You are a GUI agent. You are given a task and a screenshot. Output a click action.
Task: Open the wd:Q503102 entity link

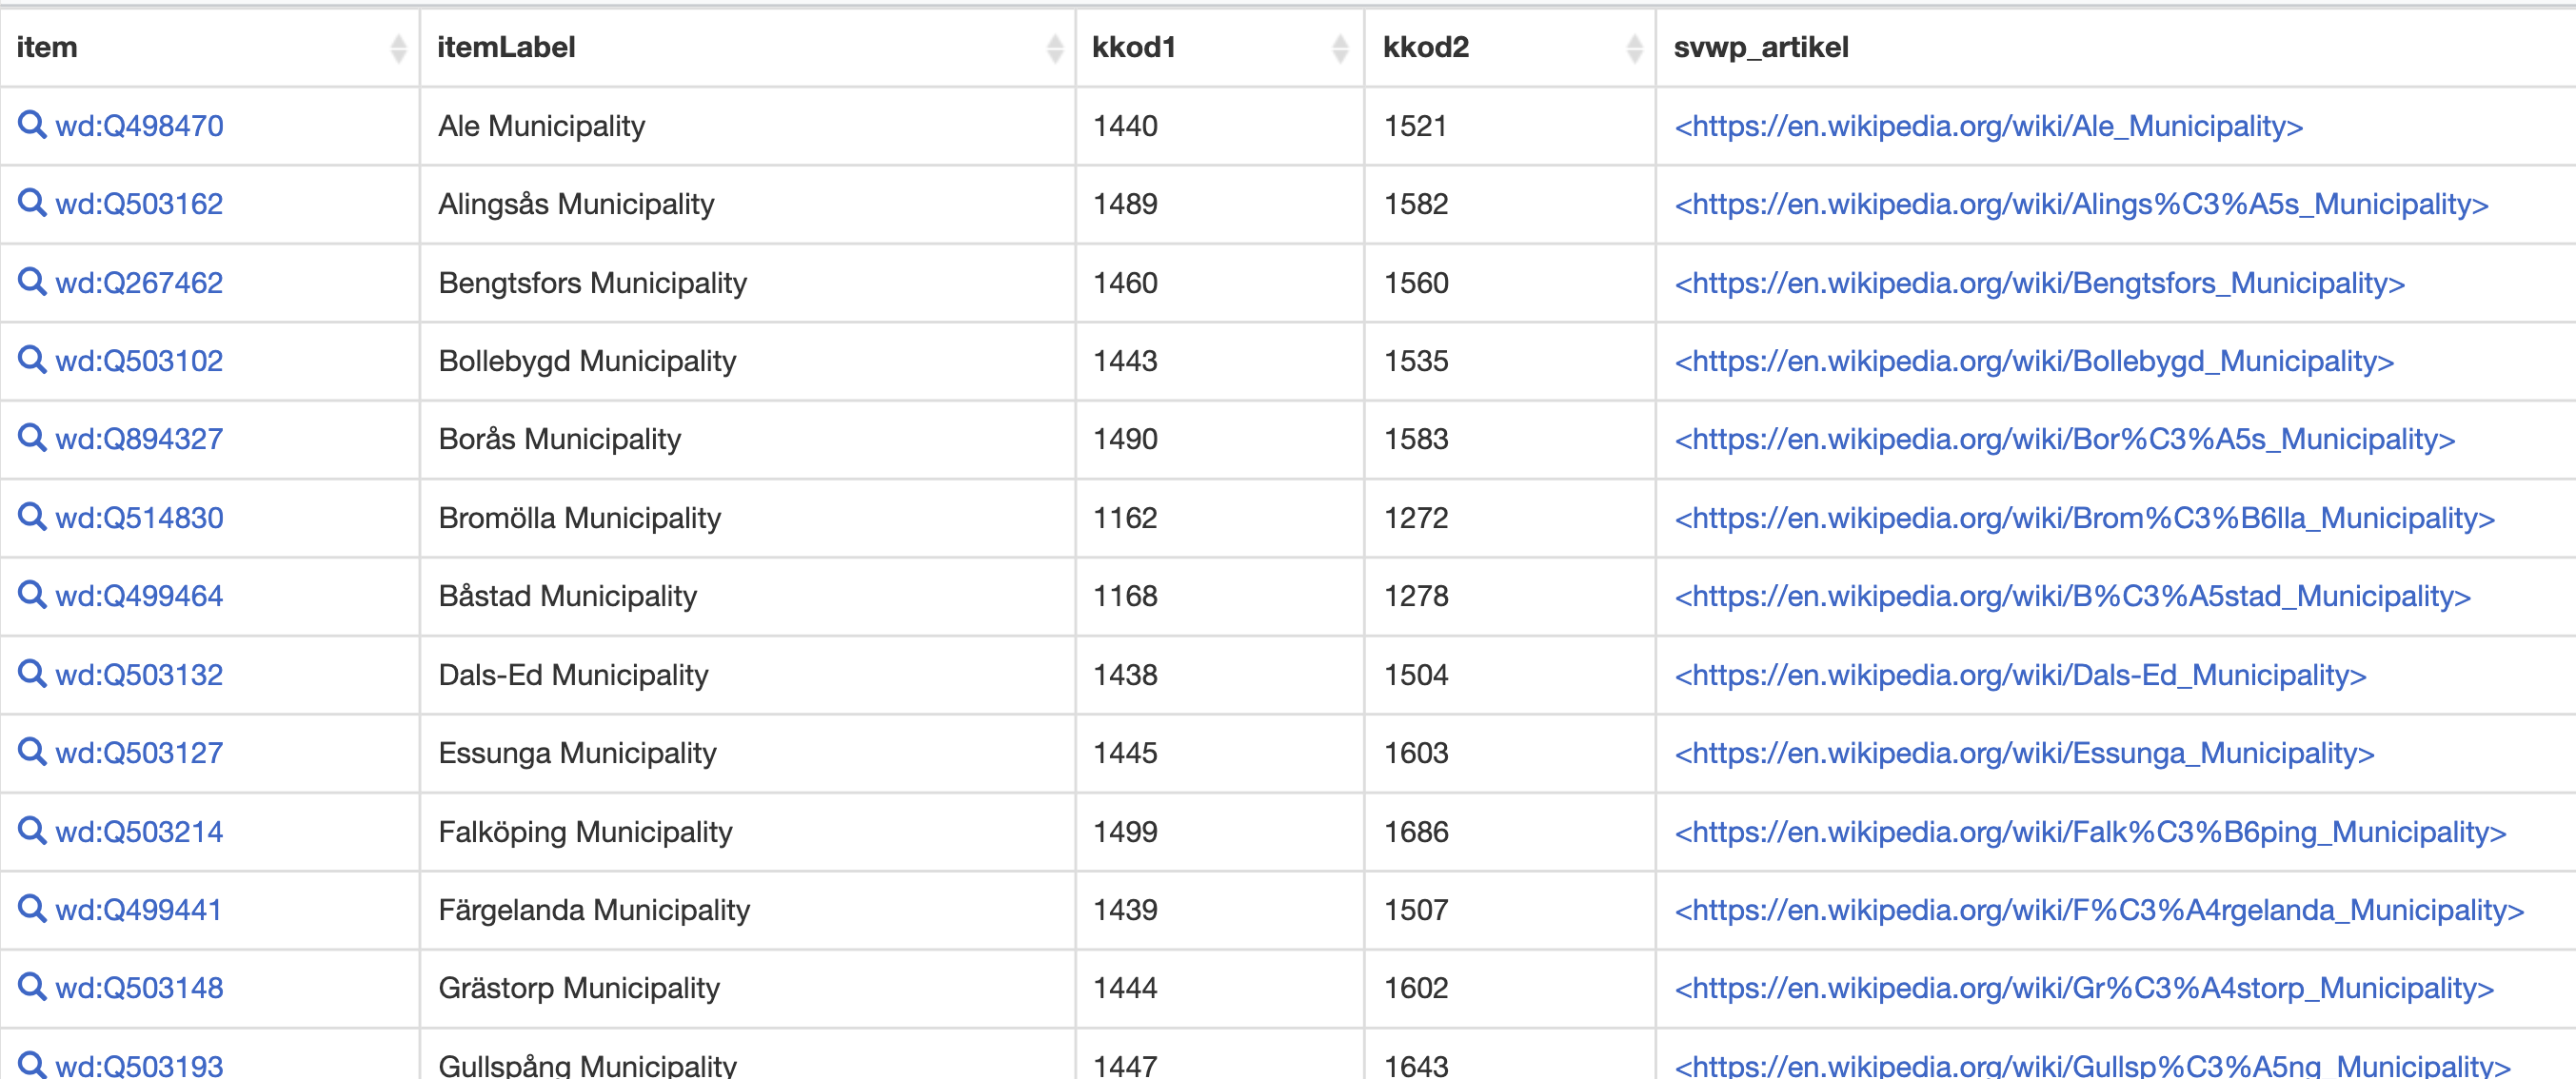pos(139,361)
